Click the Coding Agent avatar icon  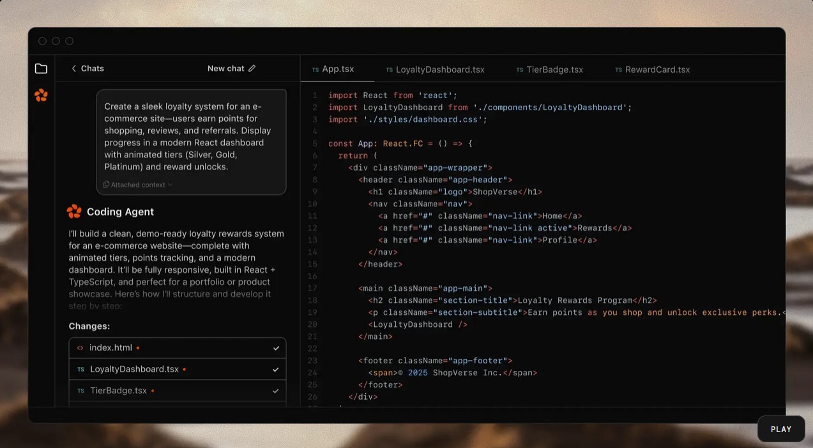tap(74, 212)
